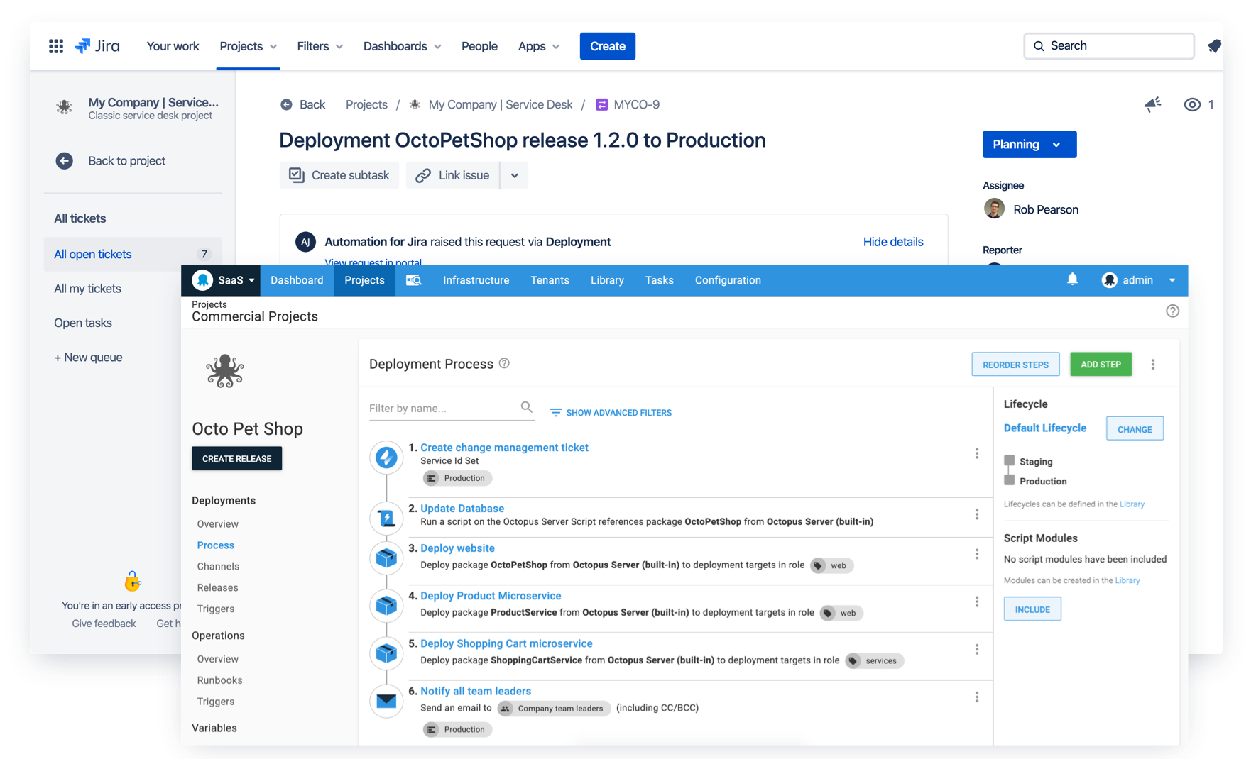The height and width of the screenshot is (759, 1256).
Task: Click the envelope icon on Notify all team leaders
Action: pos(386,701)
